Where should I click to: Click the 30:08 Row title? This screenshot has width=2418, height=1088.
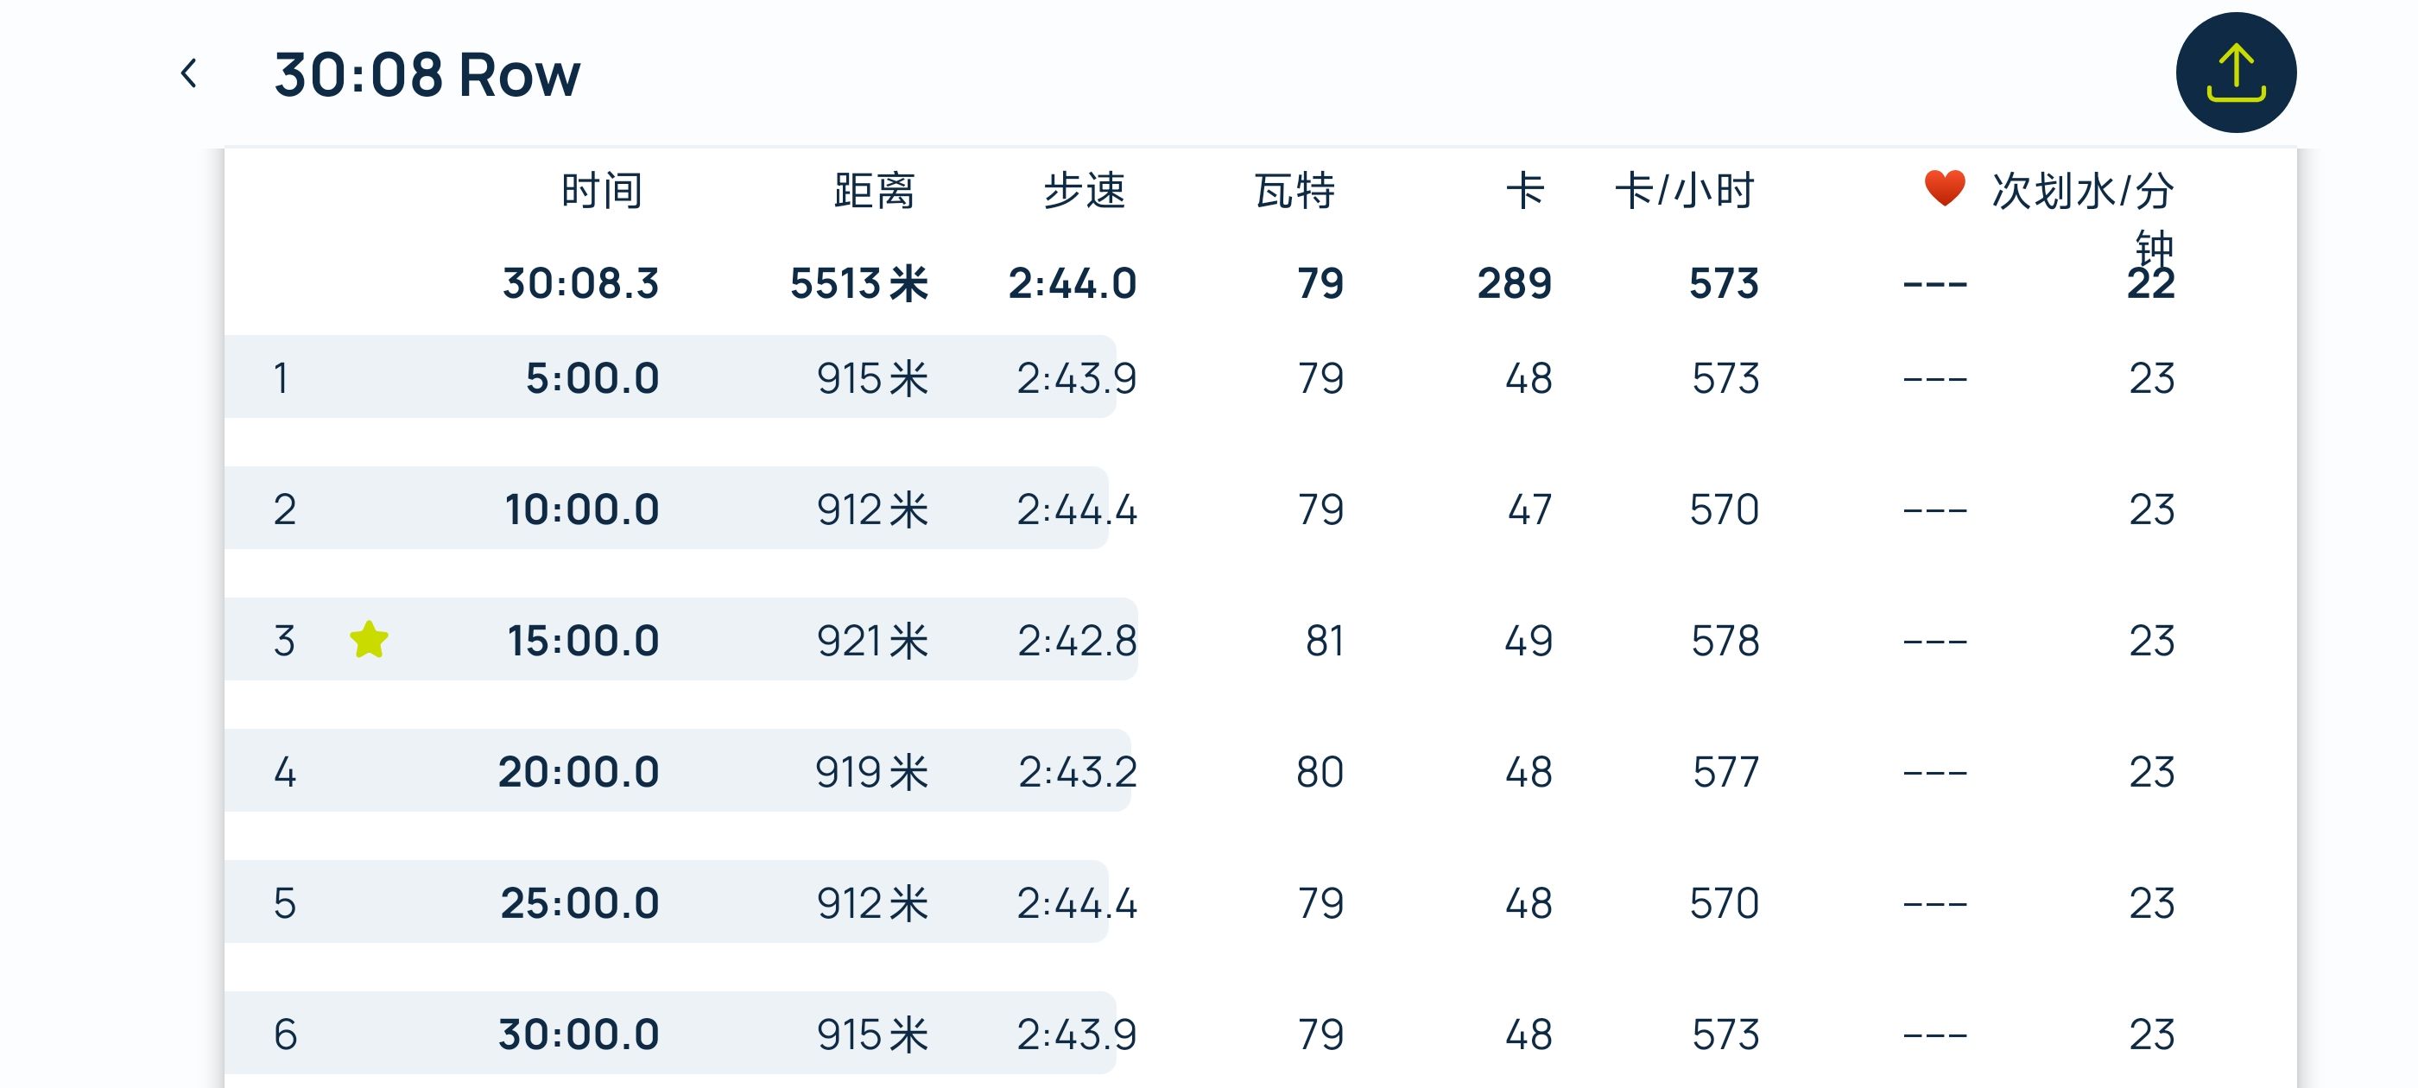[x=427, y=74]
